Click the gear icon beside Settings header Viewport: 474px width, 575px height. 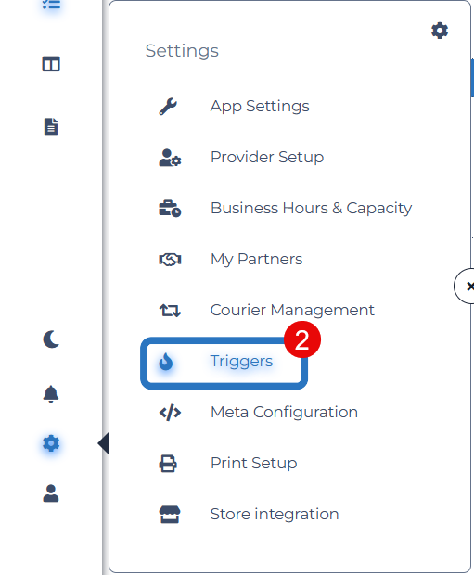click(x=440, y=31)
